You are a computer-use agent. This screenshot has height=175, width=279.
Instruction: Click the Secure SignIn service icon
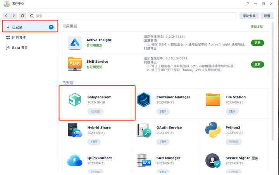213,160
